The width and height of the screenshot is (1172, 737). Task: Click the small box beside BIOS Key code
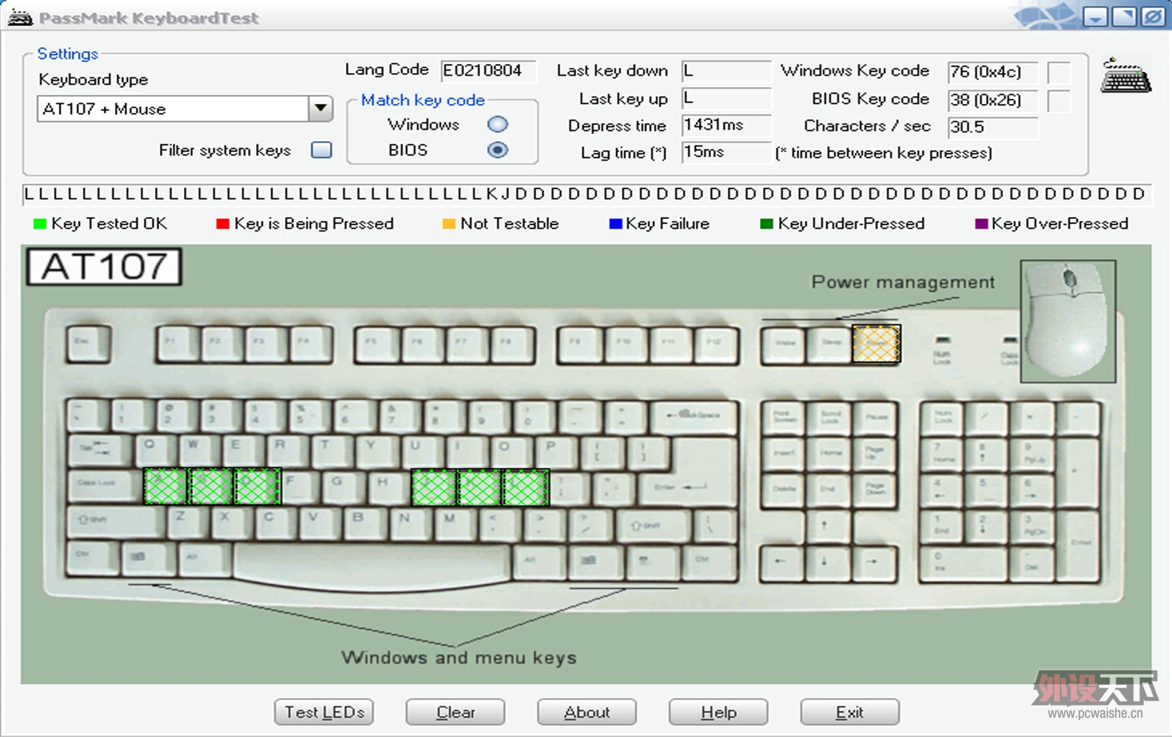[x=1058, y=100]
